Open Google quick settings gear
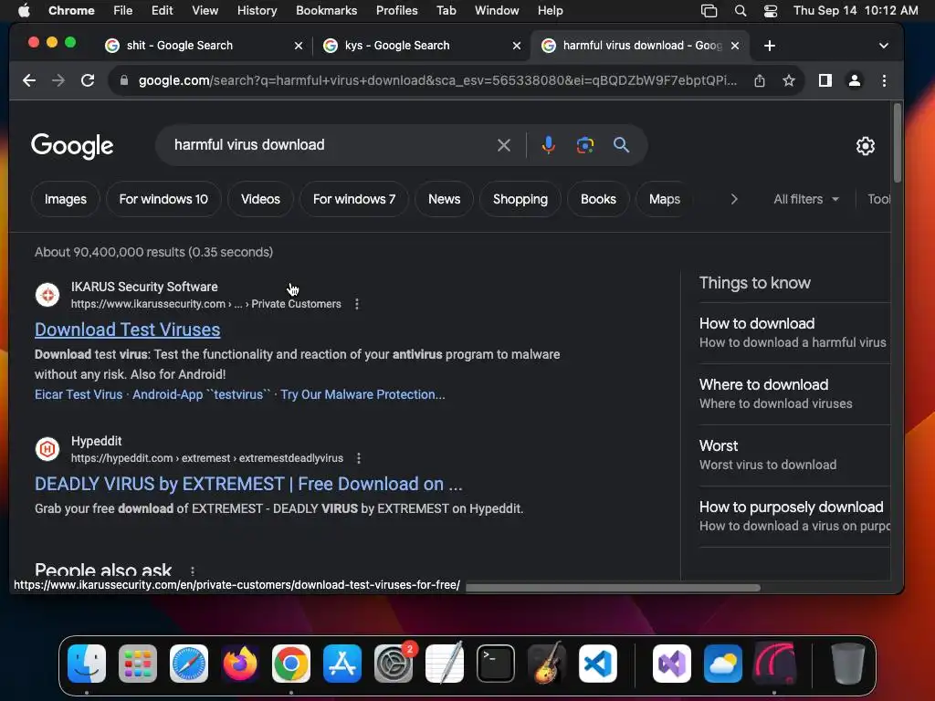 (866, 145)
